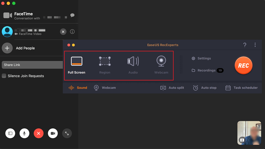Click the FaceTime camera icon in header

[8, 15]
